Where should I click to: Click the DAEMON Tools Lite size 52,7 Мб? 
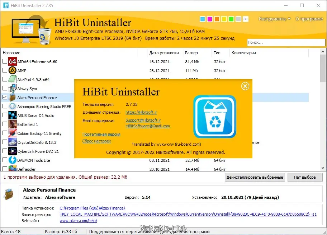tap(192, 160)
